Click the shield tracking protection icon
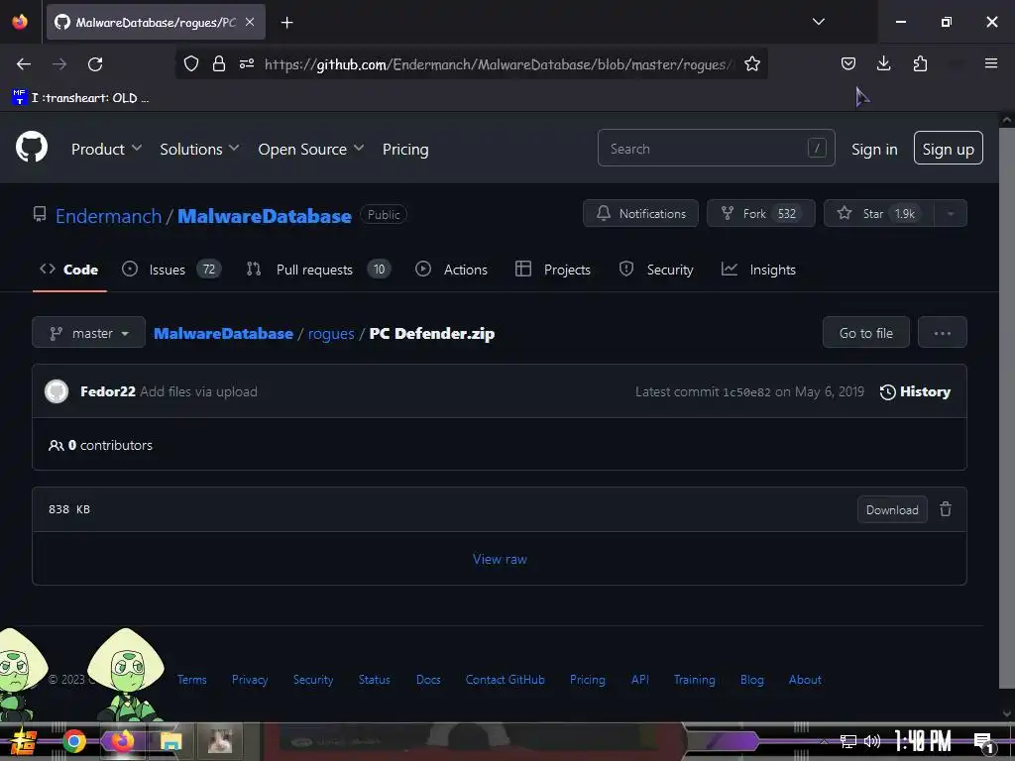 (191, 63)
